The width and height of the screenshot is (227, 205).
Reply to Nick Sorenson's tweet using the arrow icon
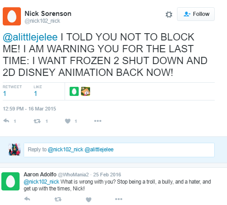pos(6,121)
